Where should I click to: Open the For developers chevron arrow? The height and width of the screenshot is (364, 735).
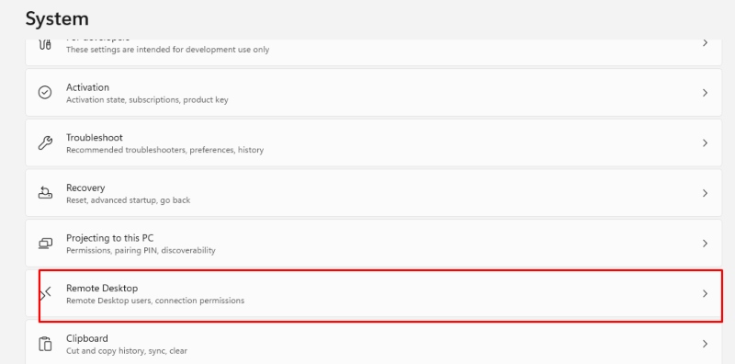pyautogui.click(x=705, y=42)
